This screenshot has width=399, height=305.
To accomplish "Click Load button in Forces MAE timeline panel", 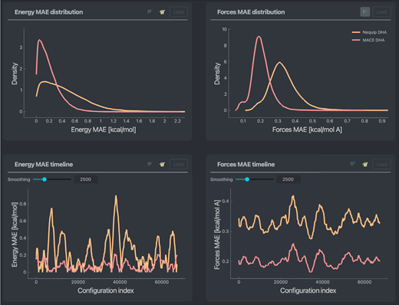I will [381, 164].
